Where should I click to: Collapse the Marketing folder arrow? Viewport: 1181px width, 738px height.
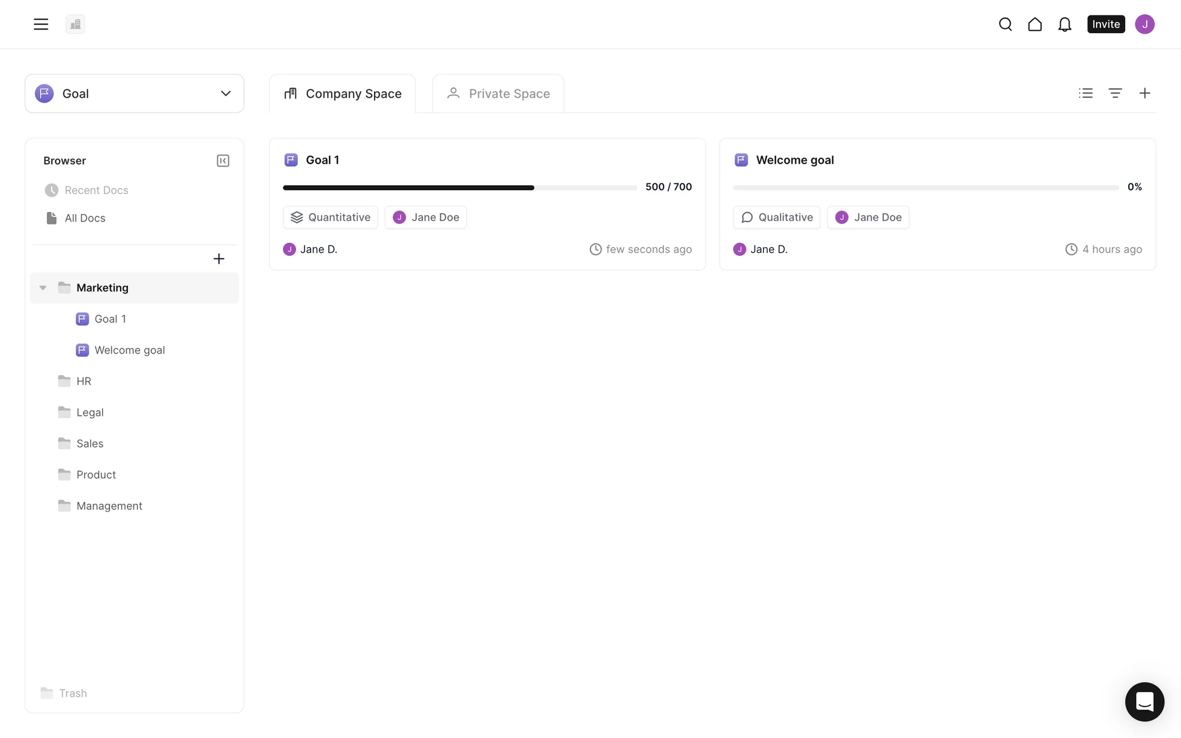(x=43, y=288)
